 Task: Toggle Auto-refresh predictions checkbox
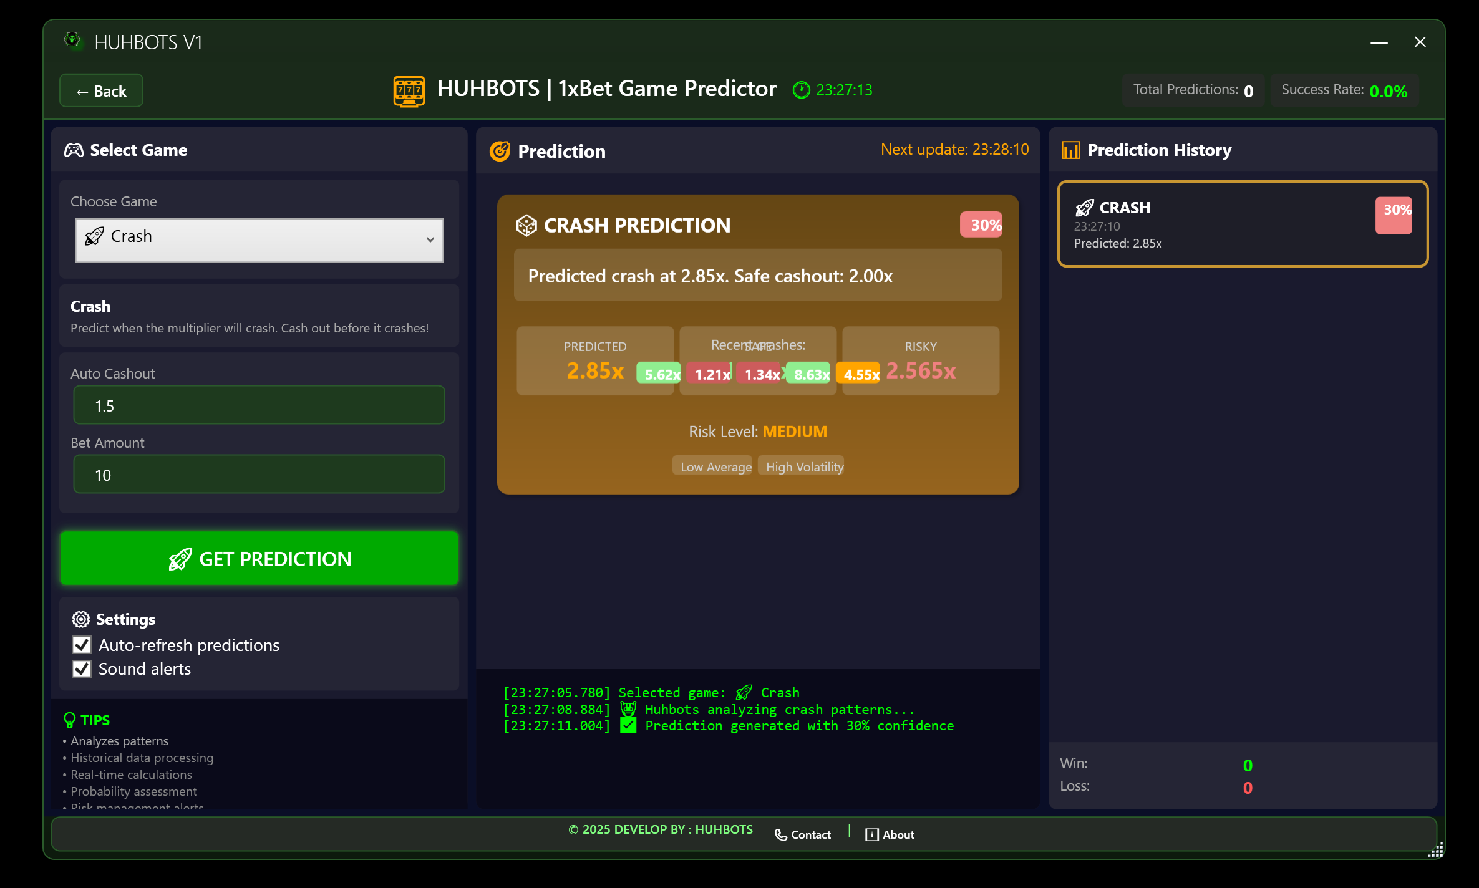point(82,645)
